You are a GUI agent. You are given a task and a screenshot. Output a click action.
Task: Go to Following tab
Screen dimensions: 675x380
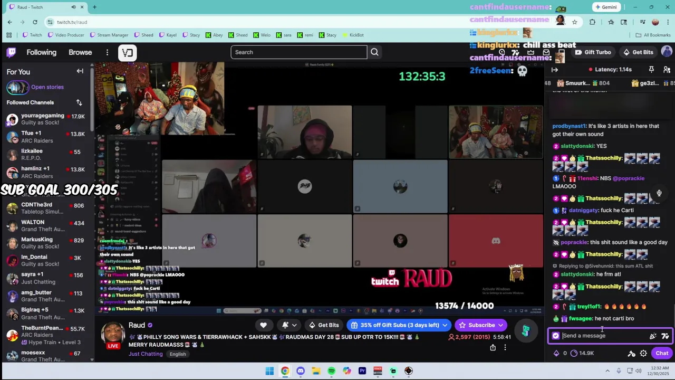pos(41,52)
